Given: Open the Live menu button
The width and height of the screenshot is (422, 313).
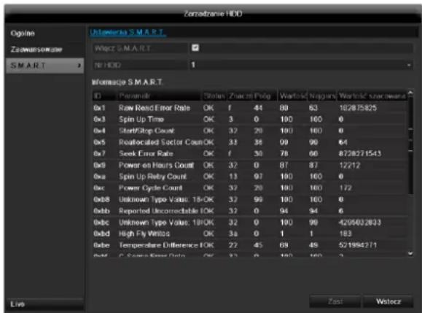Looking at the screenshot, I should tap(44, 304).
